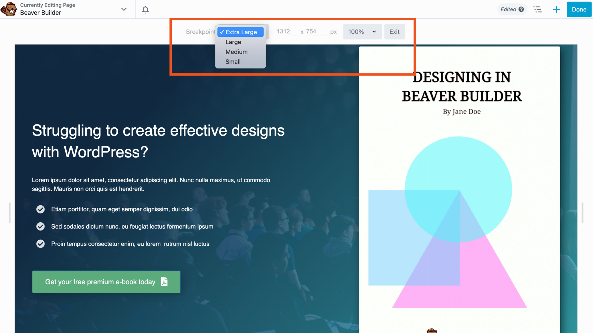Open the 100% zoom scale dropdown
The width and height of the screenshot is (593, 333).
[x=362, y=32]
